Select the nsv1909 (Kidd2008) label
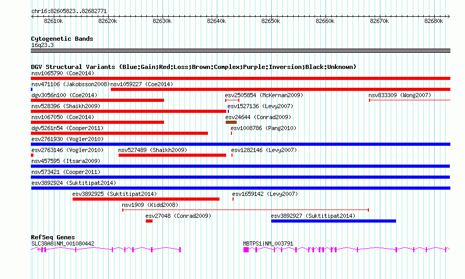The width and height of the screenshot is (465, 279). point(150,205)
